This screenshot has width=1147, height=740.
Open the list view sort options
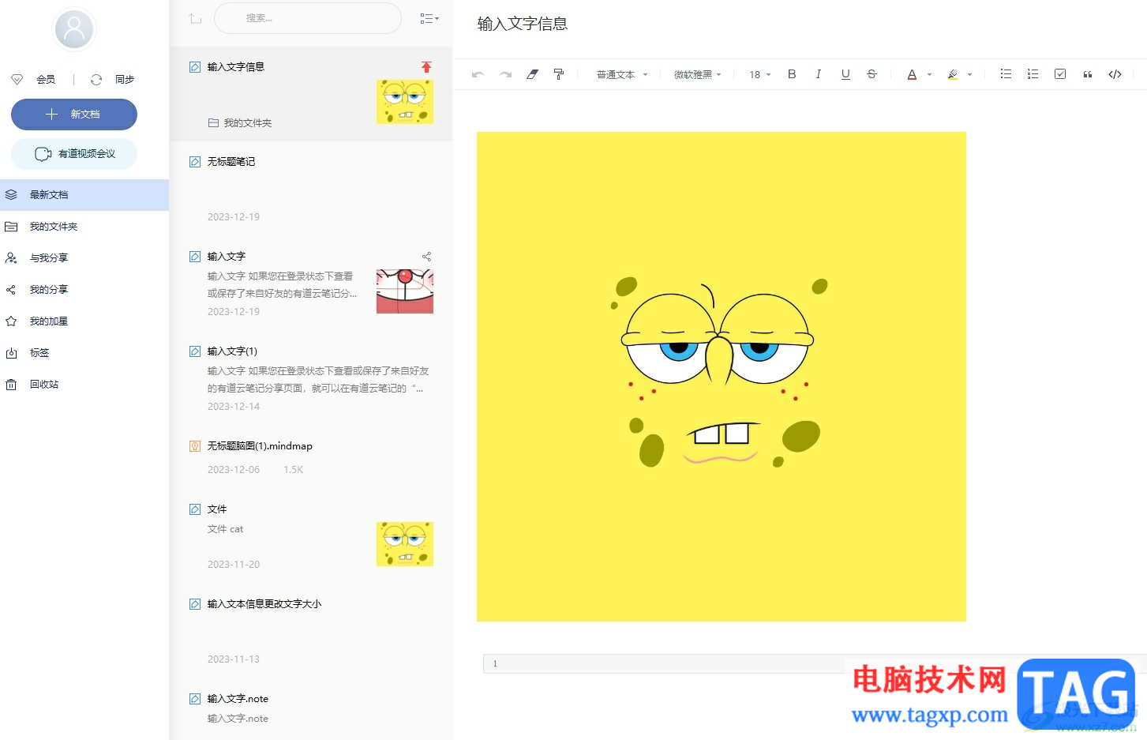click(429, 18)
